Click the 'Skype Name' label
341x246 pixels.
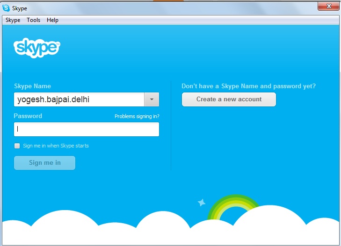[x=32, y=86]
